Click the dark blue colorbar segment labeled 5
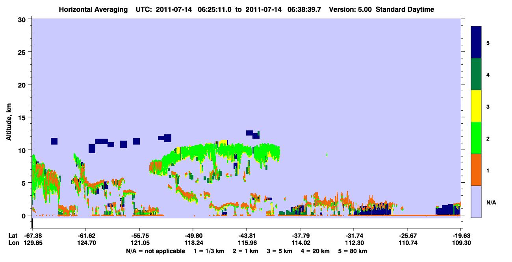 (476, 42)
